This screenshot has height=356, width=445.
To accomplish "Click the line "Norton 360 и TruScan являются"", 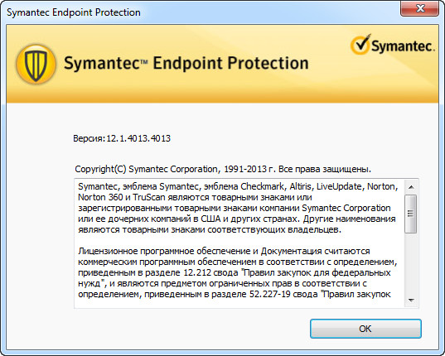I will click(x=195, y=197).
